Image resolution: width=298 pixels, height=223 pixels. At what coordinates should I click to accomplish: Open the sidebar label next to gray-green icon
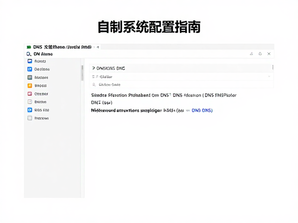point(41,78)
